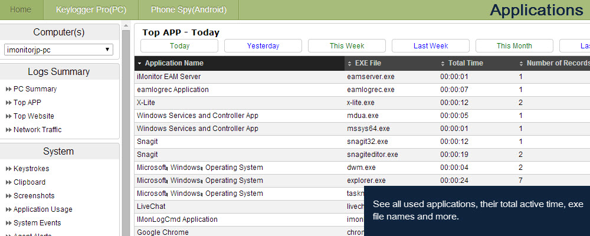Select the X-Lite application row

pos(362,103)
